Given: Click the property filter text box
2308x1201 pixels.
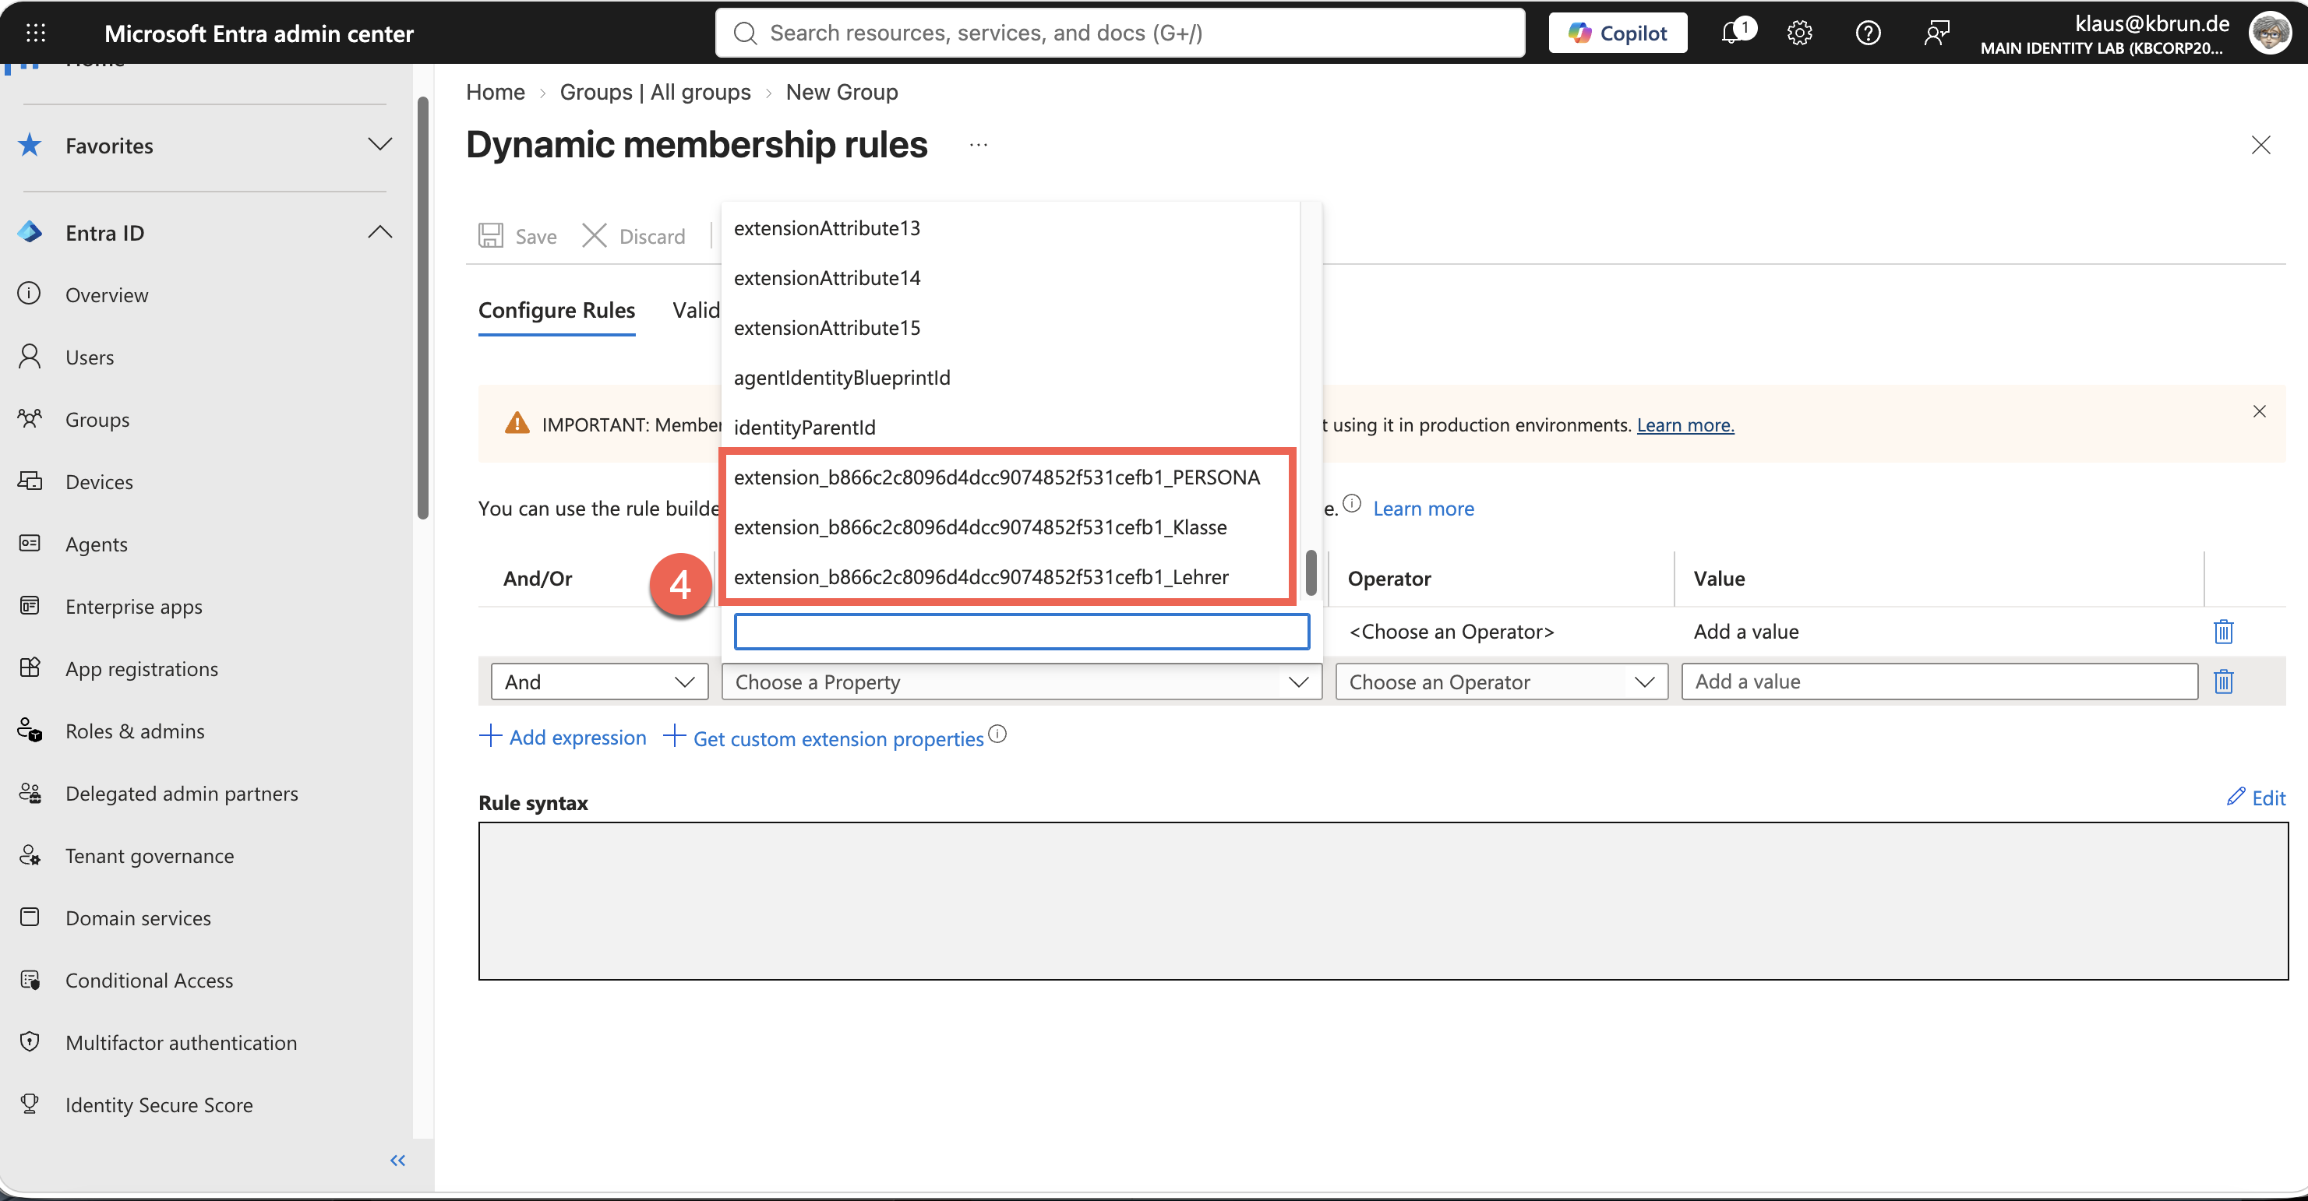Looking at the screenshot, I should [1022, 632].
